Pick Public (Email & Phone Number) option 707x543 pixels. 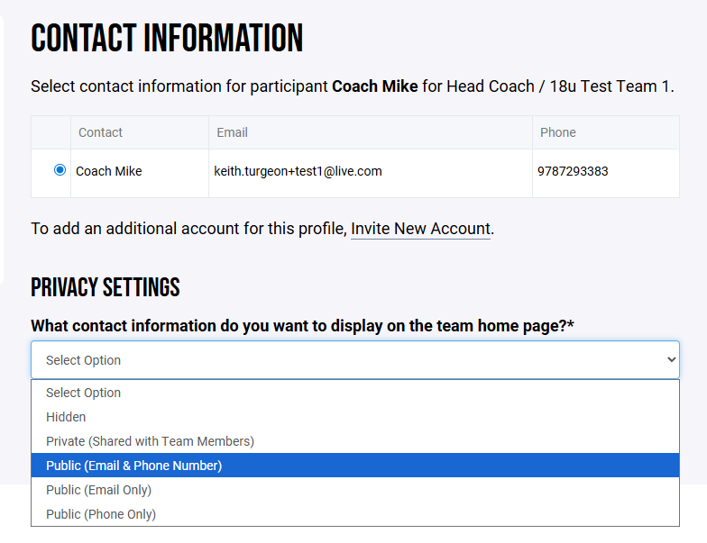tap(133, 466)
